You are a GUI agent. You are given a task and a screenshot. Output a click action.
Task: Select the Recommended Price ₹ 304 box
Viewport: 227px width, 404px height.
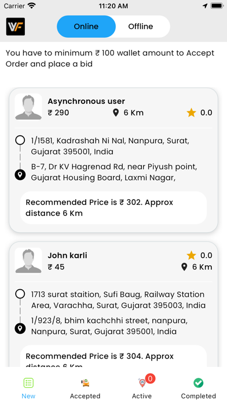coord(113,356)
